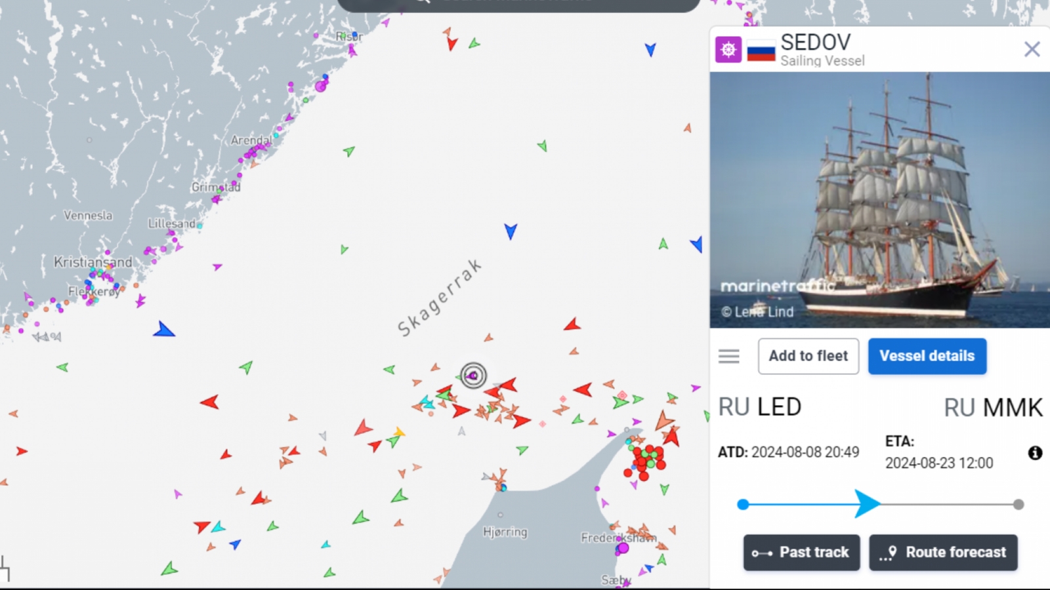Click the cluster of red dots near Skagen
Screen dimensions: 1050x590
tap(646, 460)
